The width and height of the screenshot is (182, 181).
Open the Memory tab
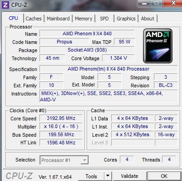[84, 19]
